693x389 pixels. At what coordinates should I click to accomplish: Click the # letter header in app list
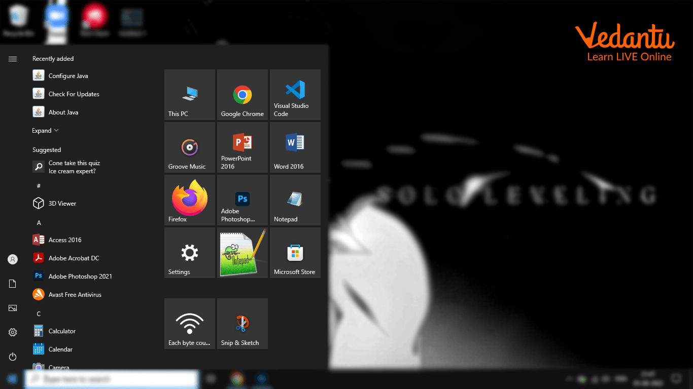tap(39, 186)
